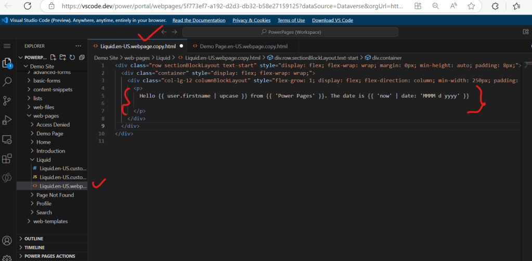This screenshot has width=532, height=261.
Task: Click the New File icon in Explorer
Action: pos(54,57)
